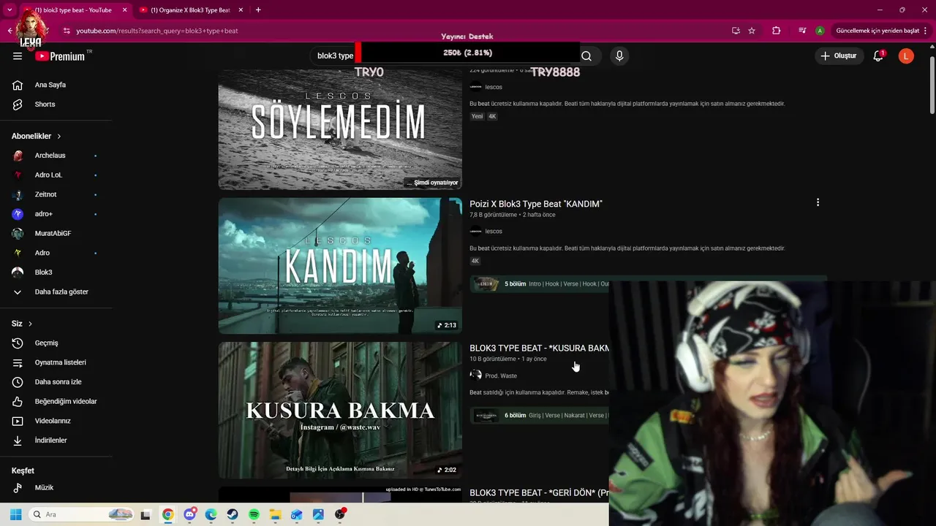Open File Explorer from the taskbar

[275, 514]
